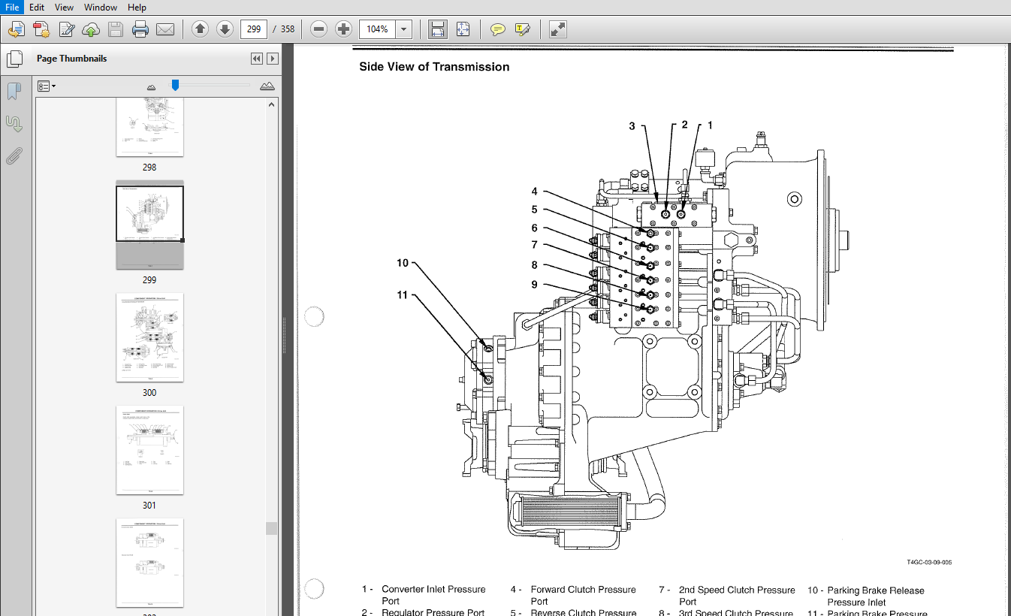Open the thumbnail options dropdown menu
This screenshot has height=616, width=1011.
coord(47,86)
